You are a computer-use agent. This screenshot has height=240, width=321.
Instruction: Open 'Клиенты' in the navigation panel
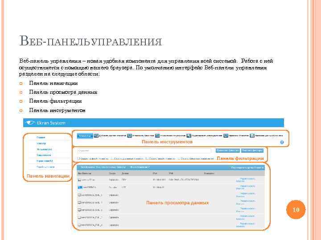41,143
